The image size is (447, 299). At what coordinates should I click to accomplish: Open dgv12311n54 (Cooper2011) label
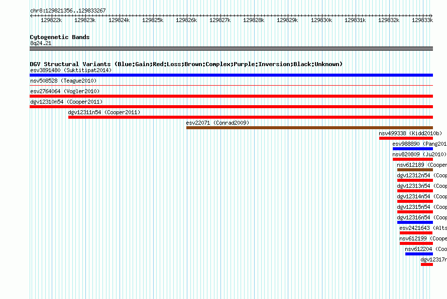[104, 112]
